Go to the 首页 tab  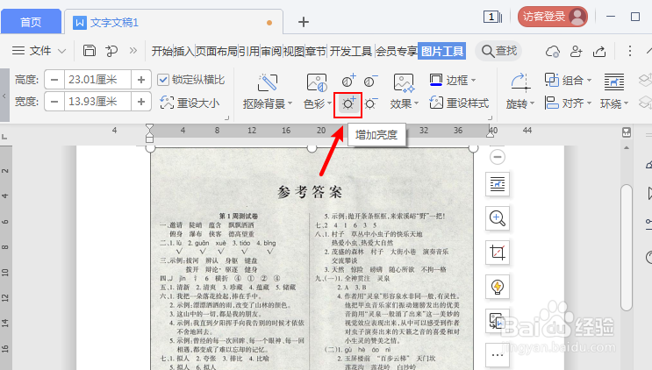pos(31,22)
